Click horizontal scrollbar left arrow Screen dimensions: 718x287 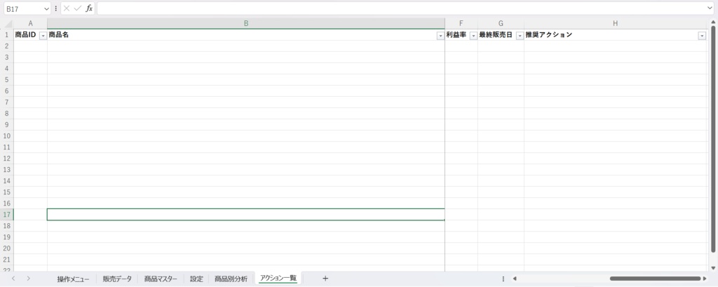click(515, 279)
